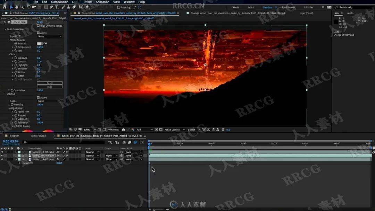This screenshot has height=211, width=375.
Task: Open magnification 100% dropdown
Action: 90,129
